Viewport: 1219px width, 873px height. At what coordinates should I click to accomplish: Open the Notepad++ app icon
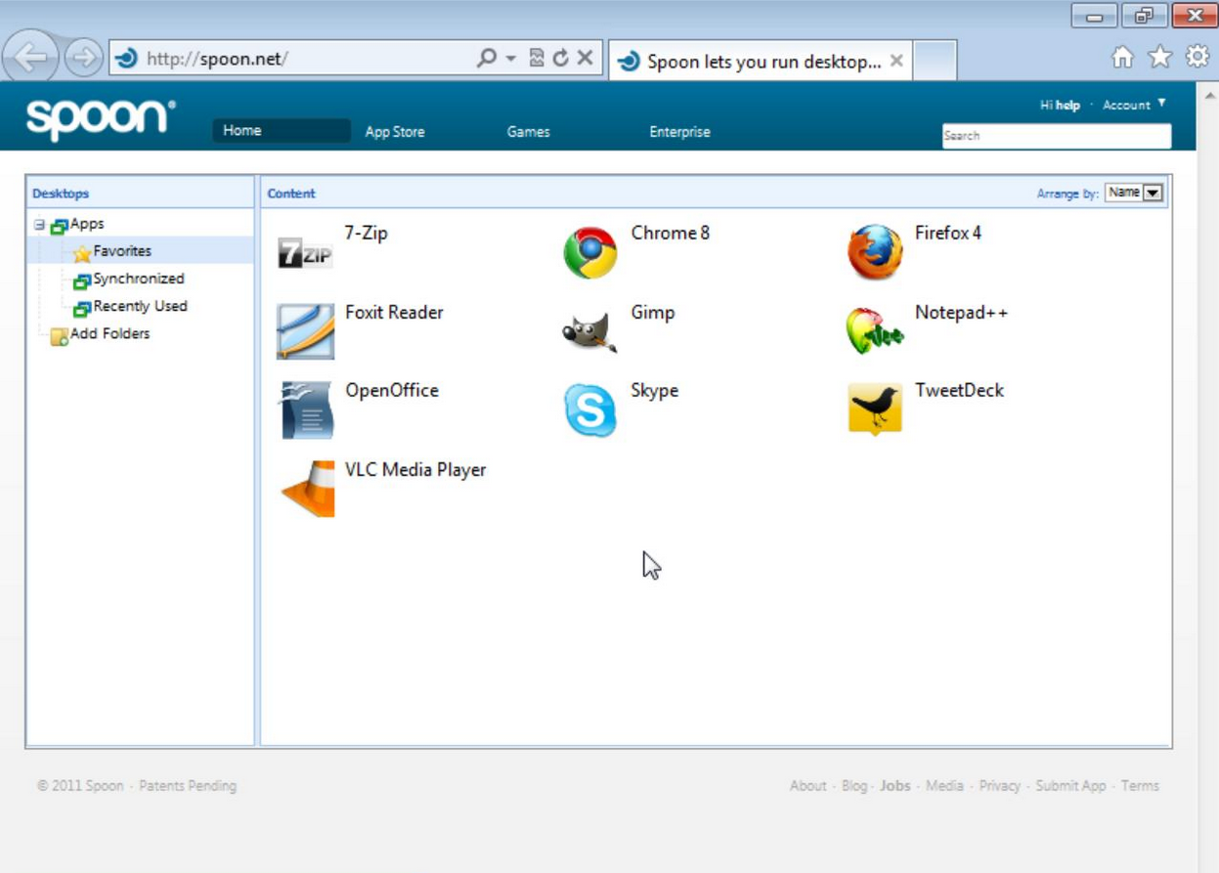point(875,330)
